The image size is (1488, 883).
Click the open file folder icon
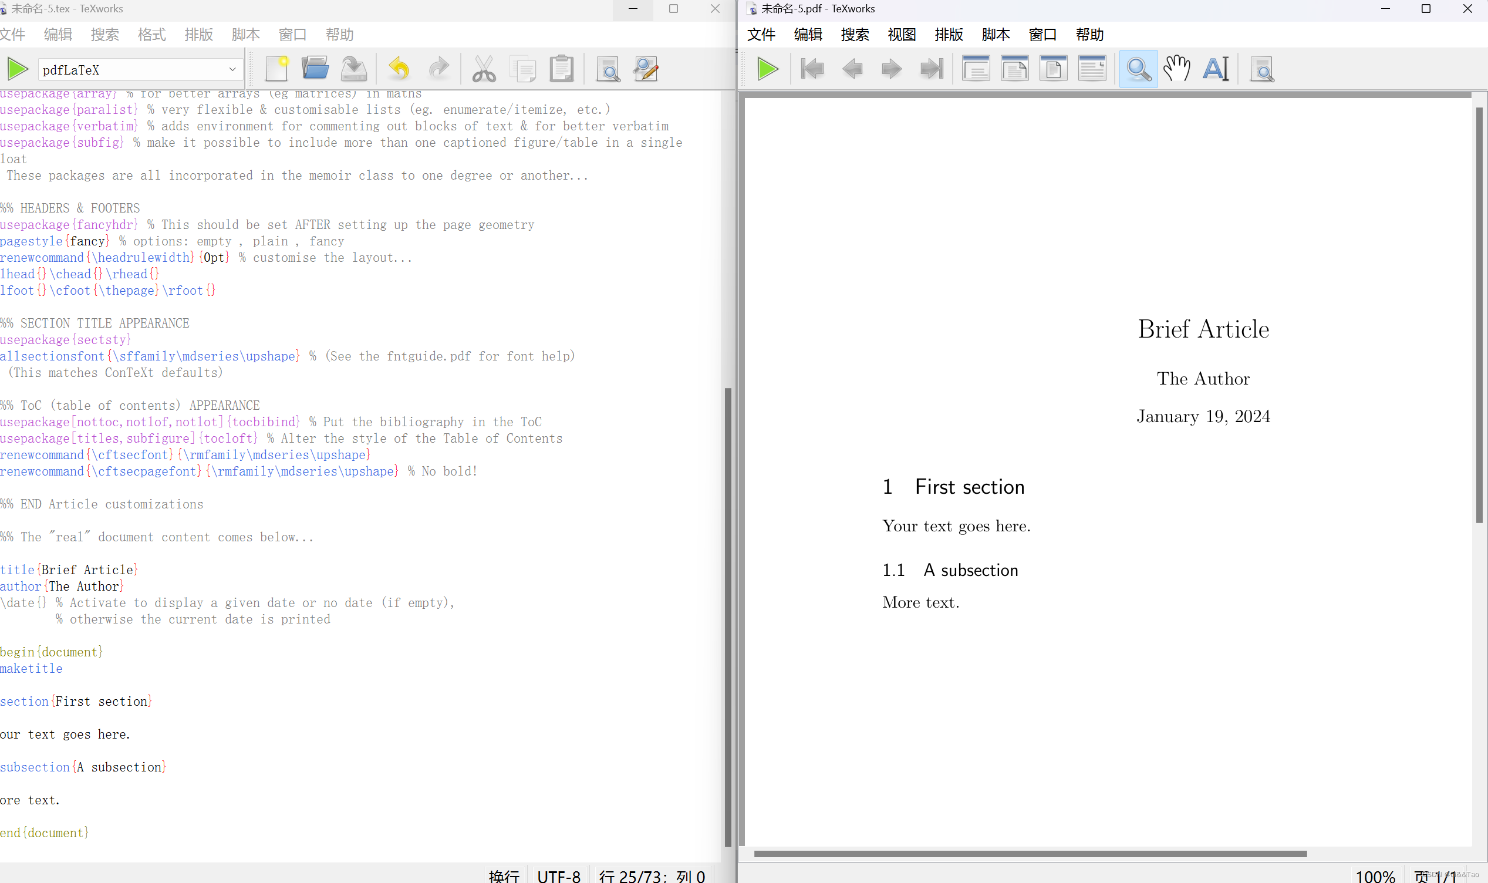click(x=315, y=69)
